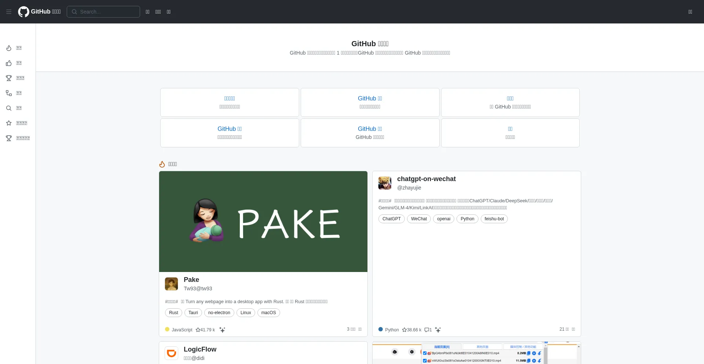The image size is (704, 364).
Task: Click the star icon beside 38.66 k
Action: [x=404, y=330]
